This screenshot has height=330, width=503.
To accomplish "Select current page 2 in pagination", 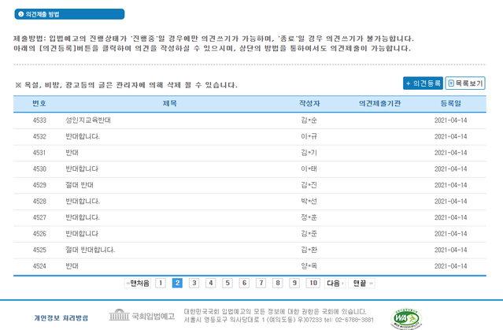I will tap(177, 283).
